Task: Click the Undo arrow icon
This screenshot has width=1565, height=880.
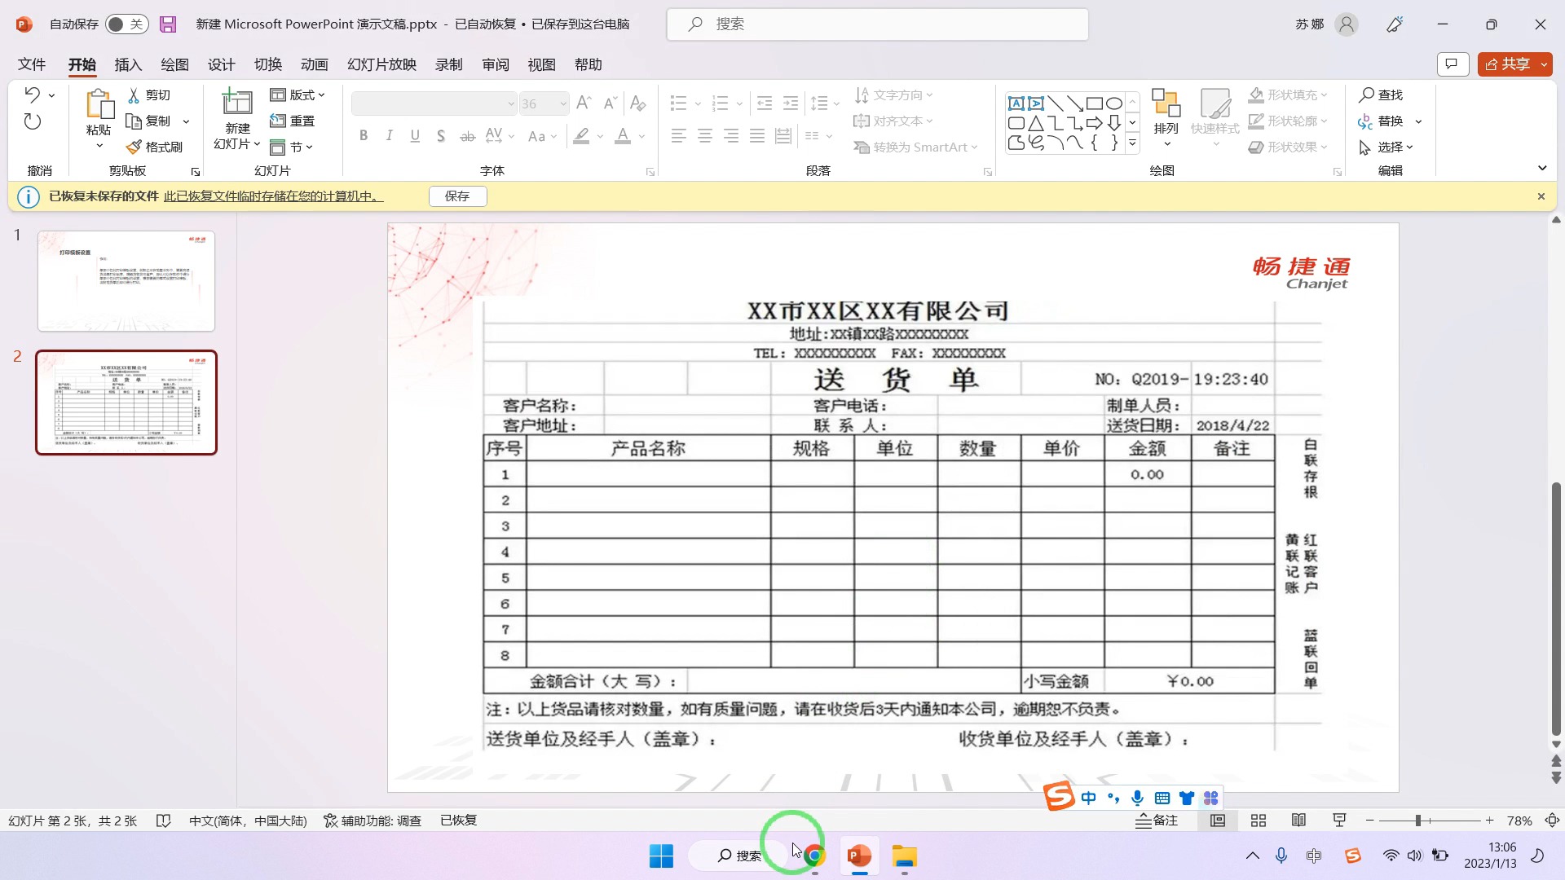Action: (32, 95)
